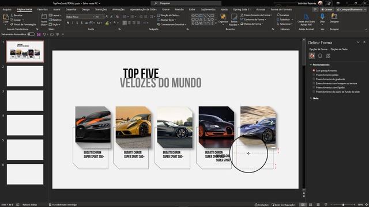Click the clear formatting icon
369x207 pixels.
[117, 17]
